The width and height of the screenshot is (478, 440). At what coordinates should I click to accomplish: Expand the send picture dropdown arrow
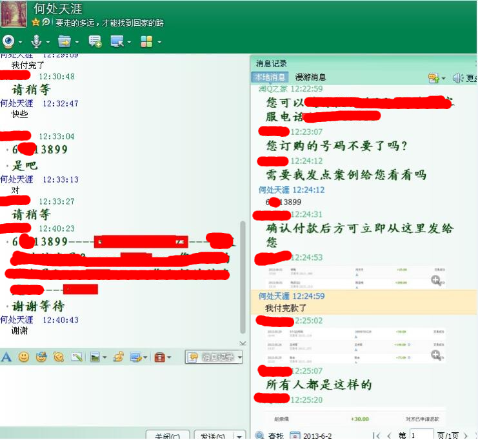click(105, 357)
